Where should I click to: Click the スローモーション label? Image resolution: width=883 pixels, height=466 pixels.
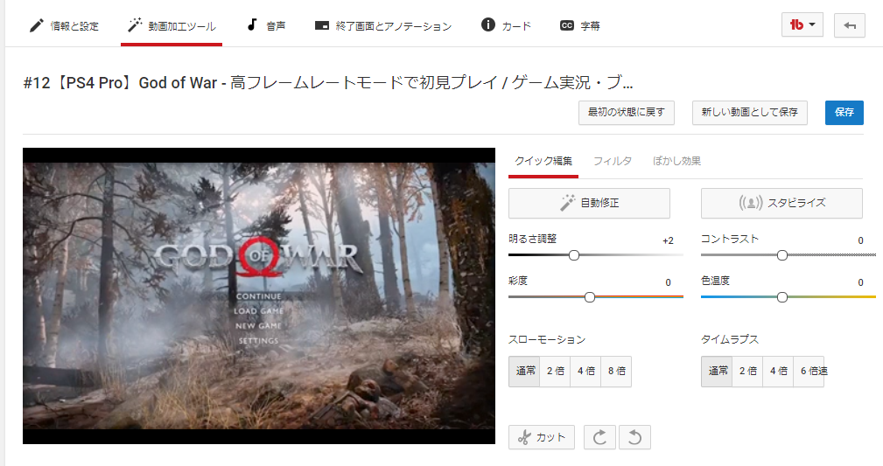(547, 340)
